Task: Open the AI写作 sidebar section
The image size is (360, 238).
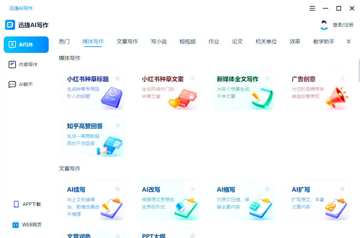Action: [x=26, y=45]
